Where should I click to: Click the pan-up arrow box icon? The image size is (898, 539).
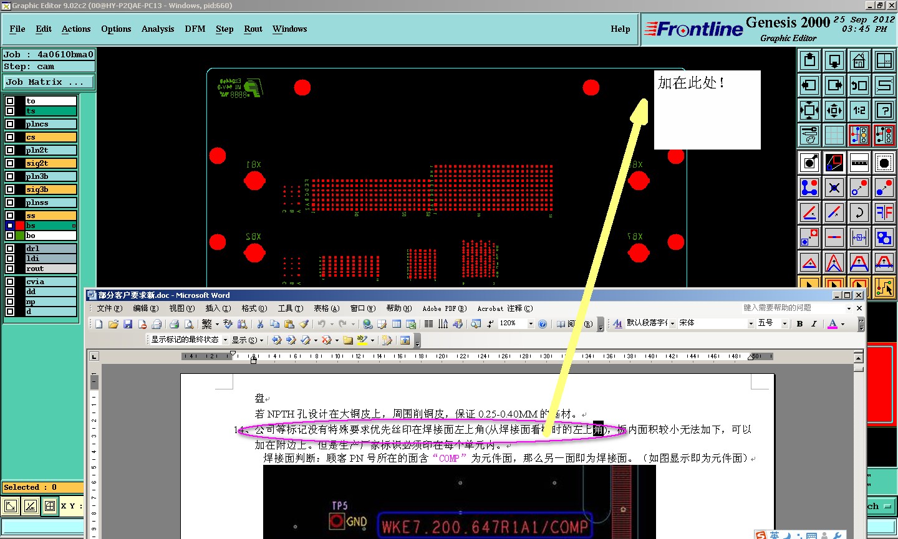pos(809,60)
